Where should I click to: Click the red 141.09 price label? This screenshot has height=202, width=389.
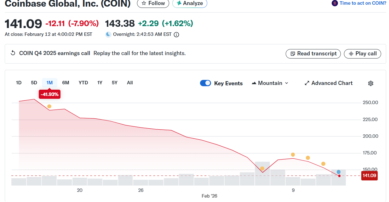click(x=369, y=176)
